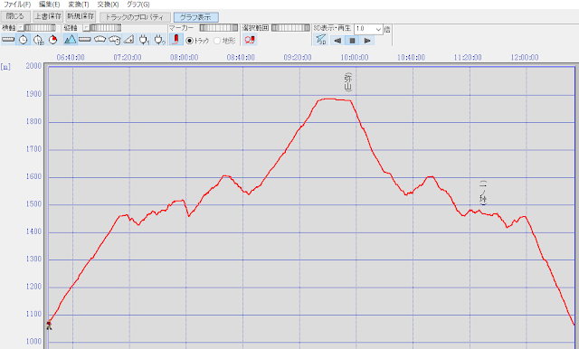Click the 10:00:00 time axis label
Image resolution: width=579 pixels, height=349 pixels.
pyautogui.click(x=354, y=58)
